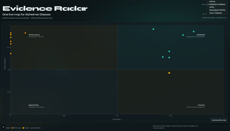Click the Ask about this view button
The image size is (230, 131).
coord(219,120)
